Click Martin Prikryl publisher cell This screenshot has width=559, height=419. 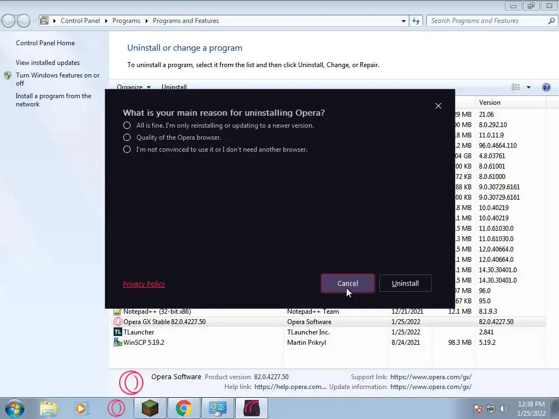pos(307,343)
